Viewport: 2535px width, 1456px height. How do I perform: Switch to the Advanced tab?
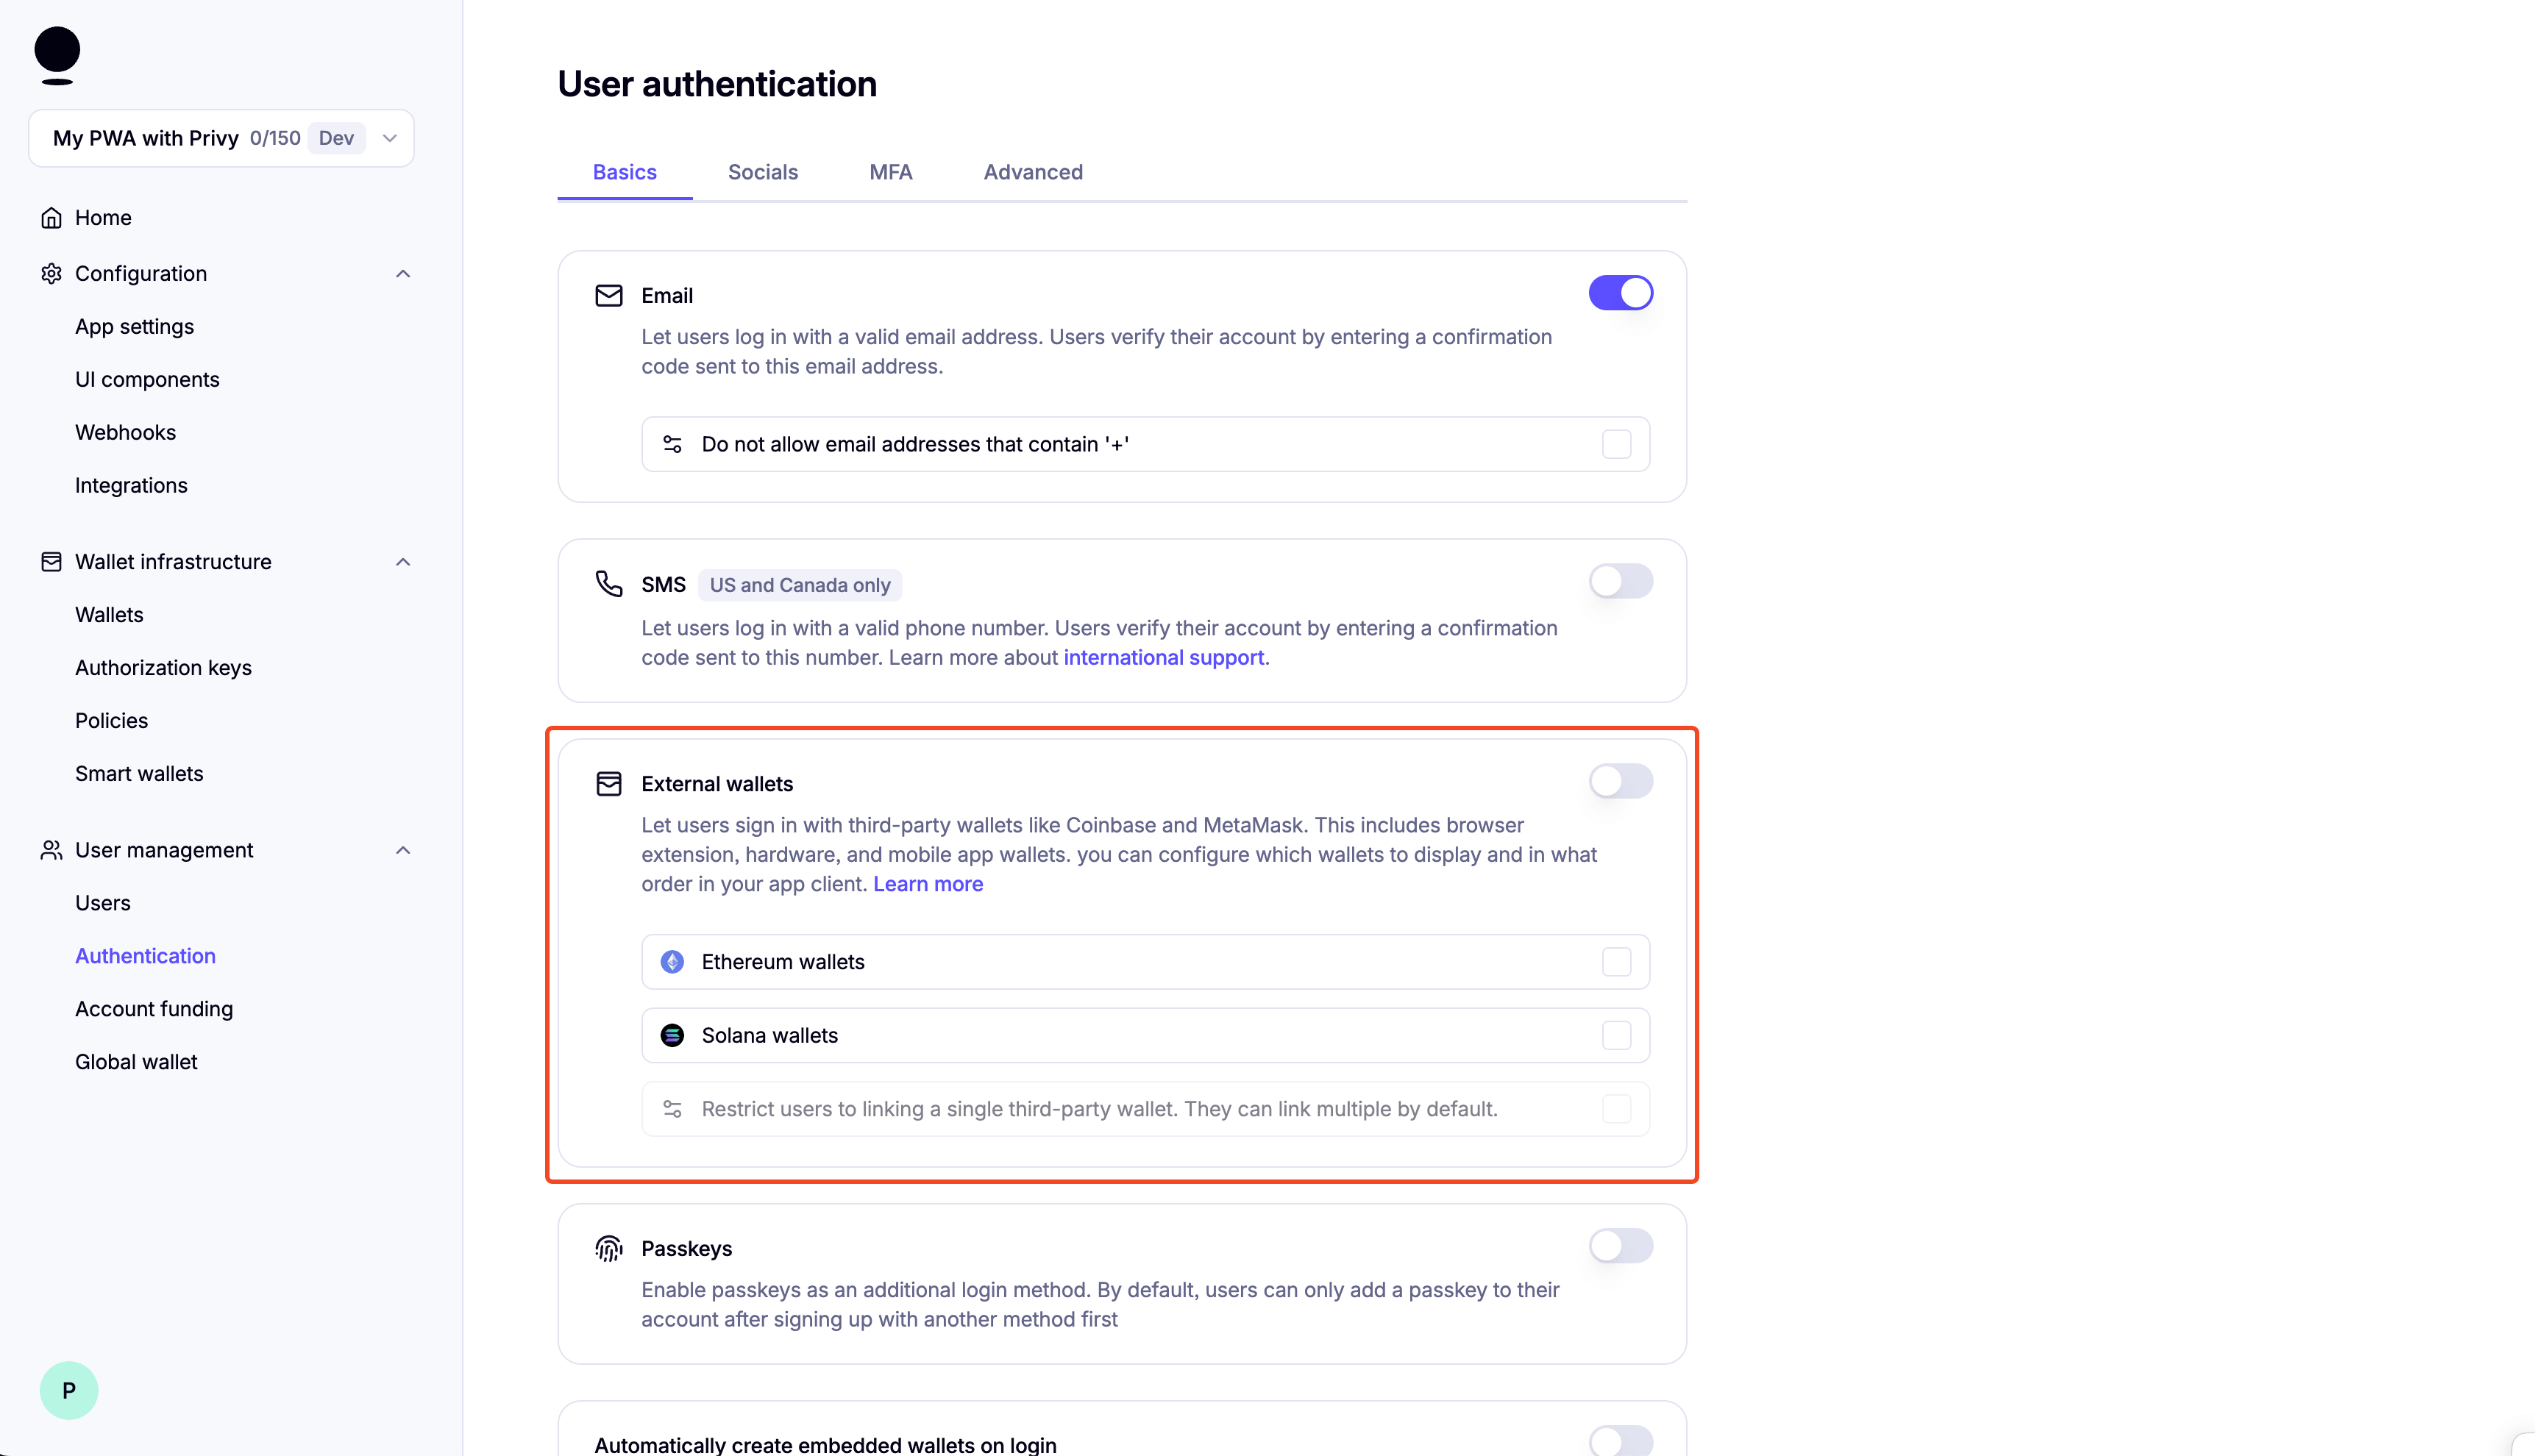click(x=1034, y=172)
